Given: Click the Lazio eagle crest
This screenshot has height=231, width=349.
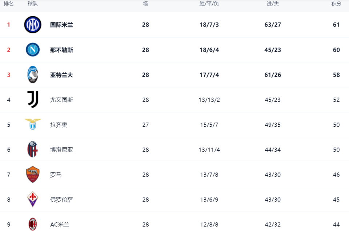Looking at the screenshot, I should [x=33, y=124].
